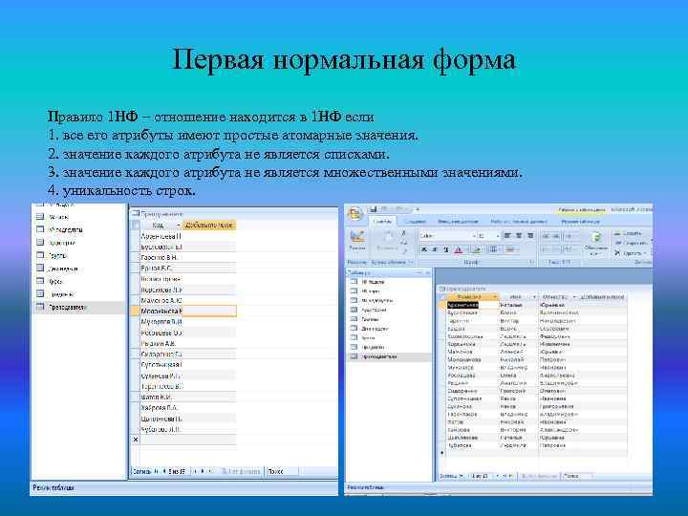
Task: Open alternate row color button
Action: tap(510, 250)
